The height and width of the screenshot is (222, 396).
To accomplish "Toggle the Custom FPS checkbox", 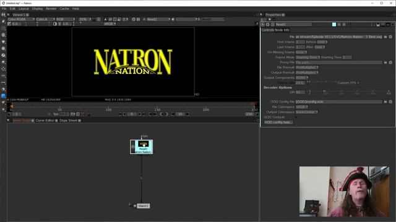I will 358,83.
